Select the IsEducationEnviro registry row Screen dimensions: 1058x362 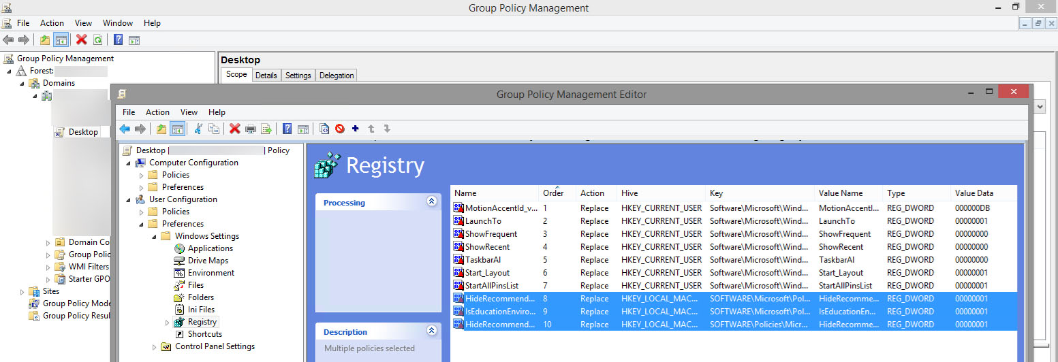(733, 311)
